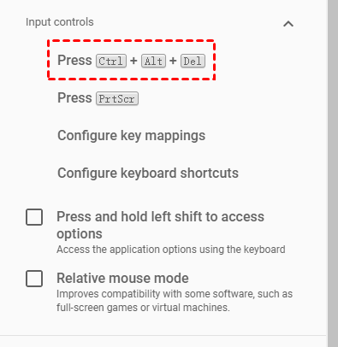Click the PrtScr key badge
Image resolution: width=338 pixels, height=347 pixels.
pos(117,98)
